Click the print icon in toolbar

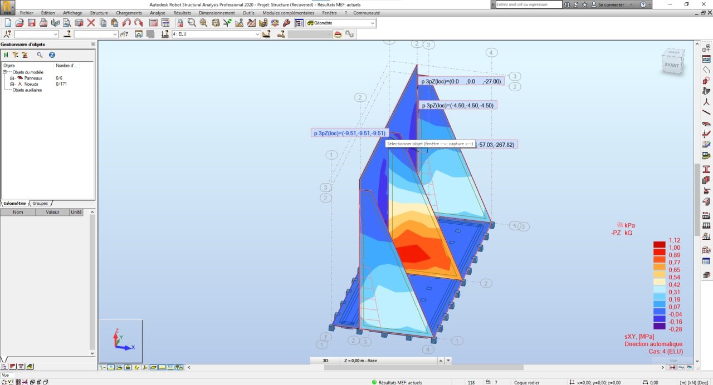[43, 23]
